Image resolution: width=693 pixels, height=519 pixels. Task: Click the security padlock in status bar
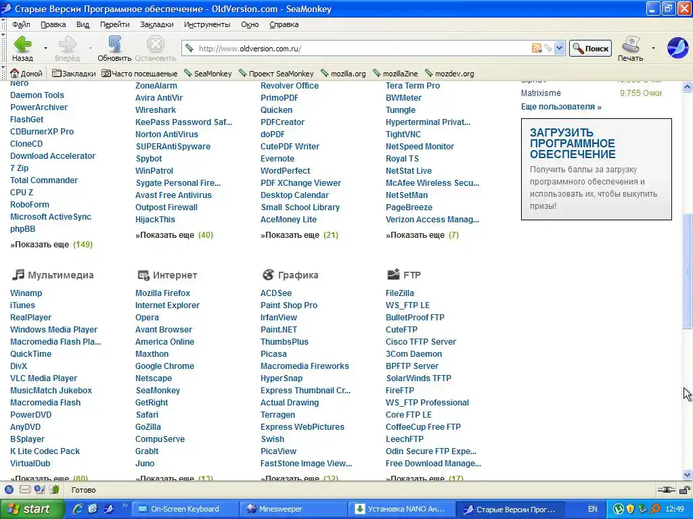(685, 489)
